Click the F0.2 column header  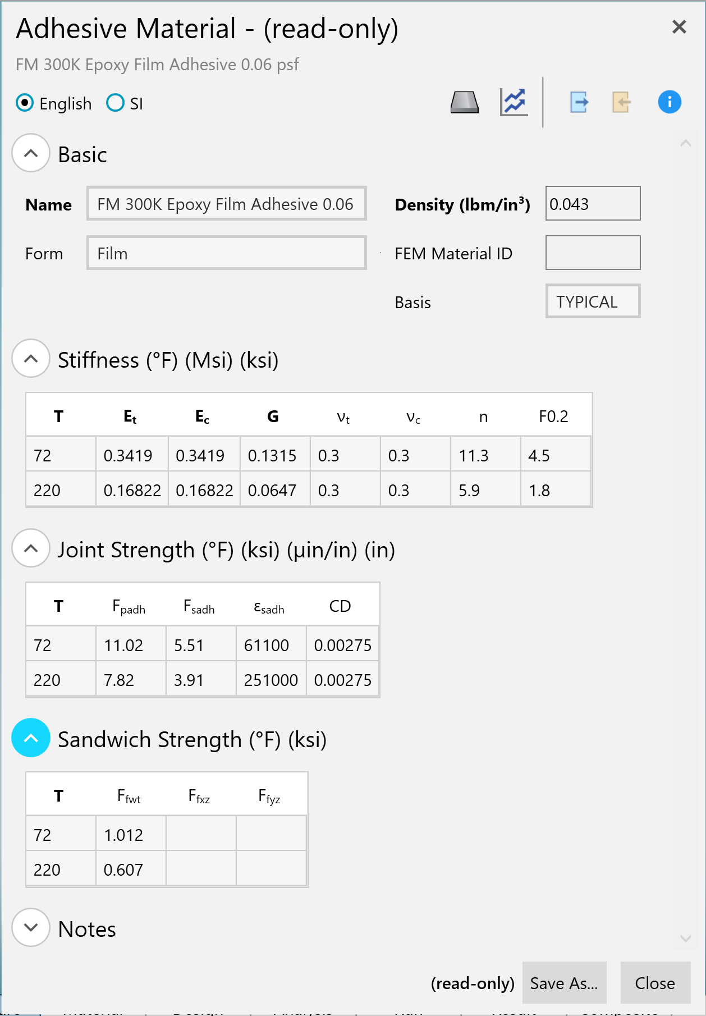pyautogui.click(x=553, y=416)
